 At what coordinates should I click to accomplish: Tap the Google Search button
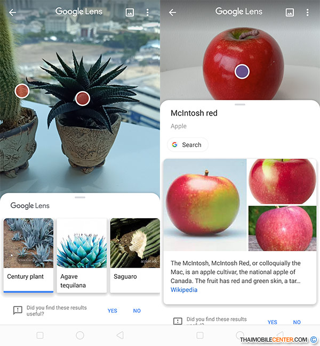point(188,145)
